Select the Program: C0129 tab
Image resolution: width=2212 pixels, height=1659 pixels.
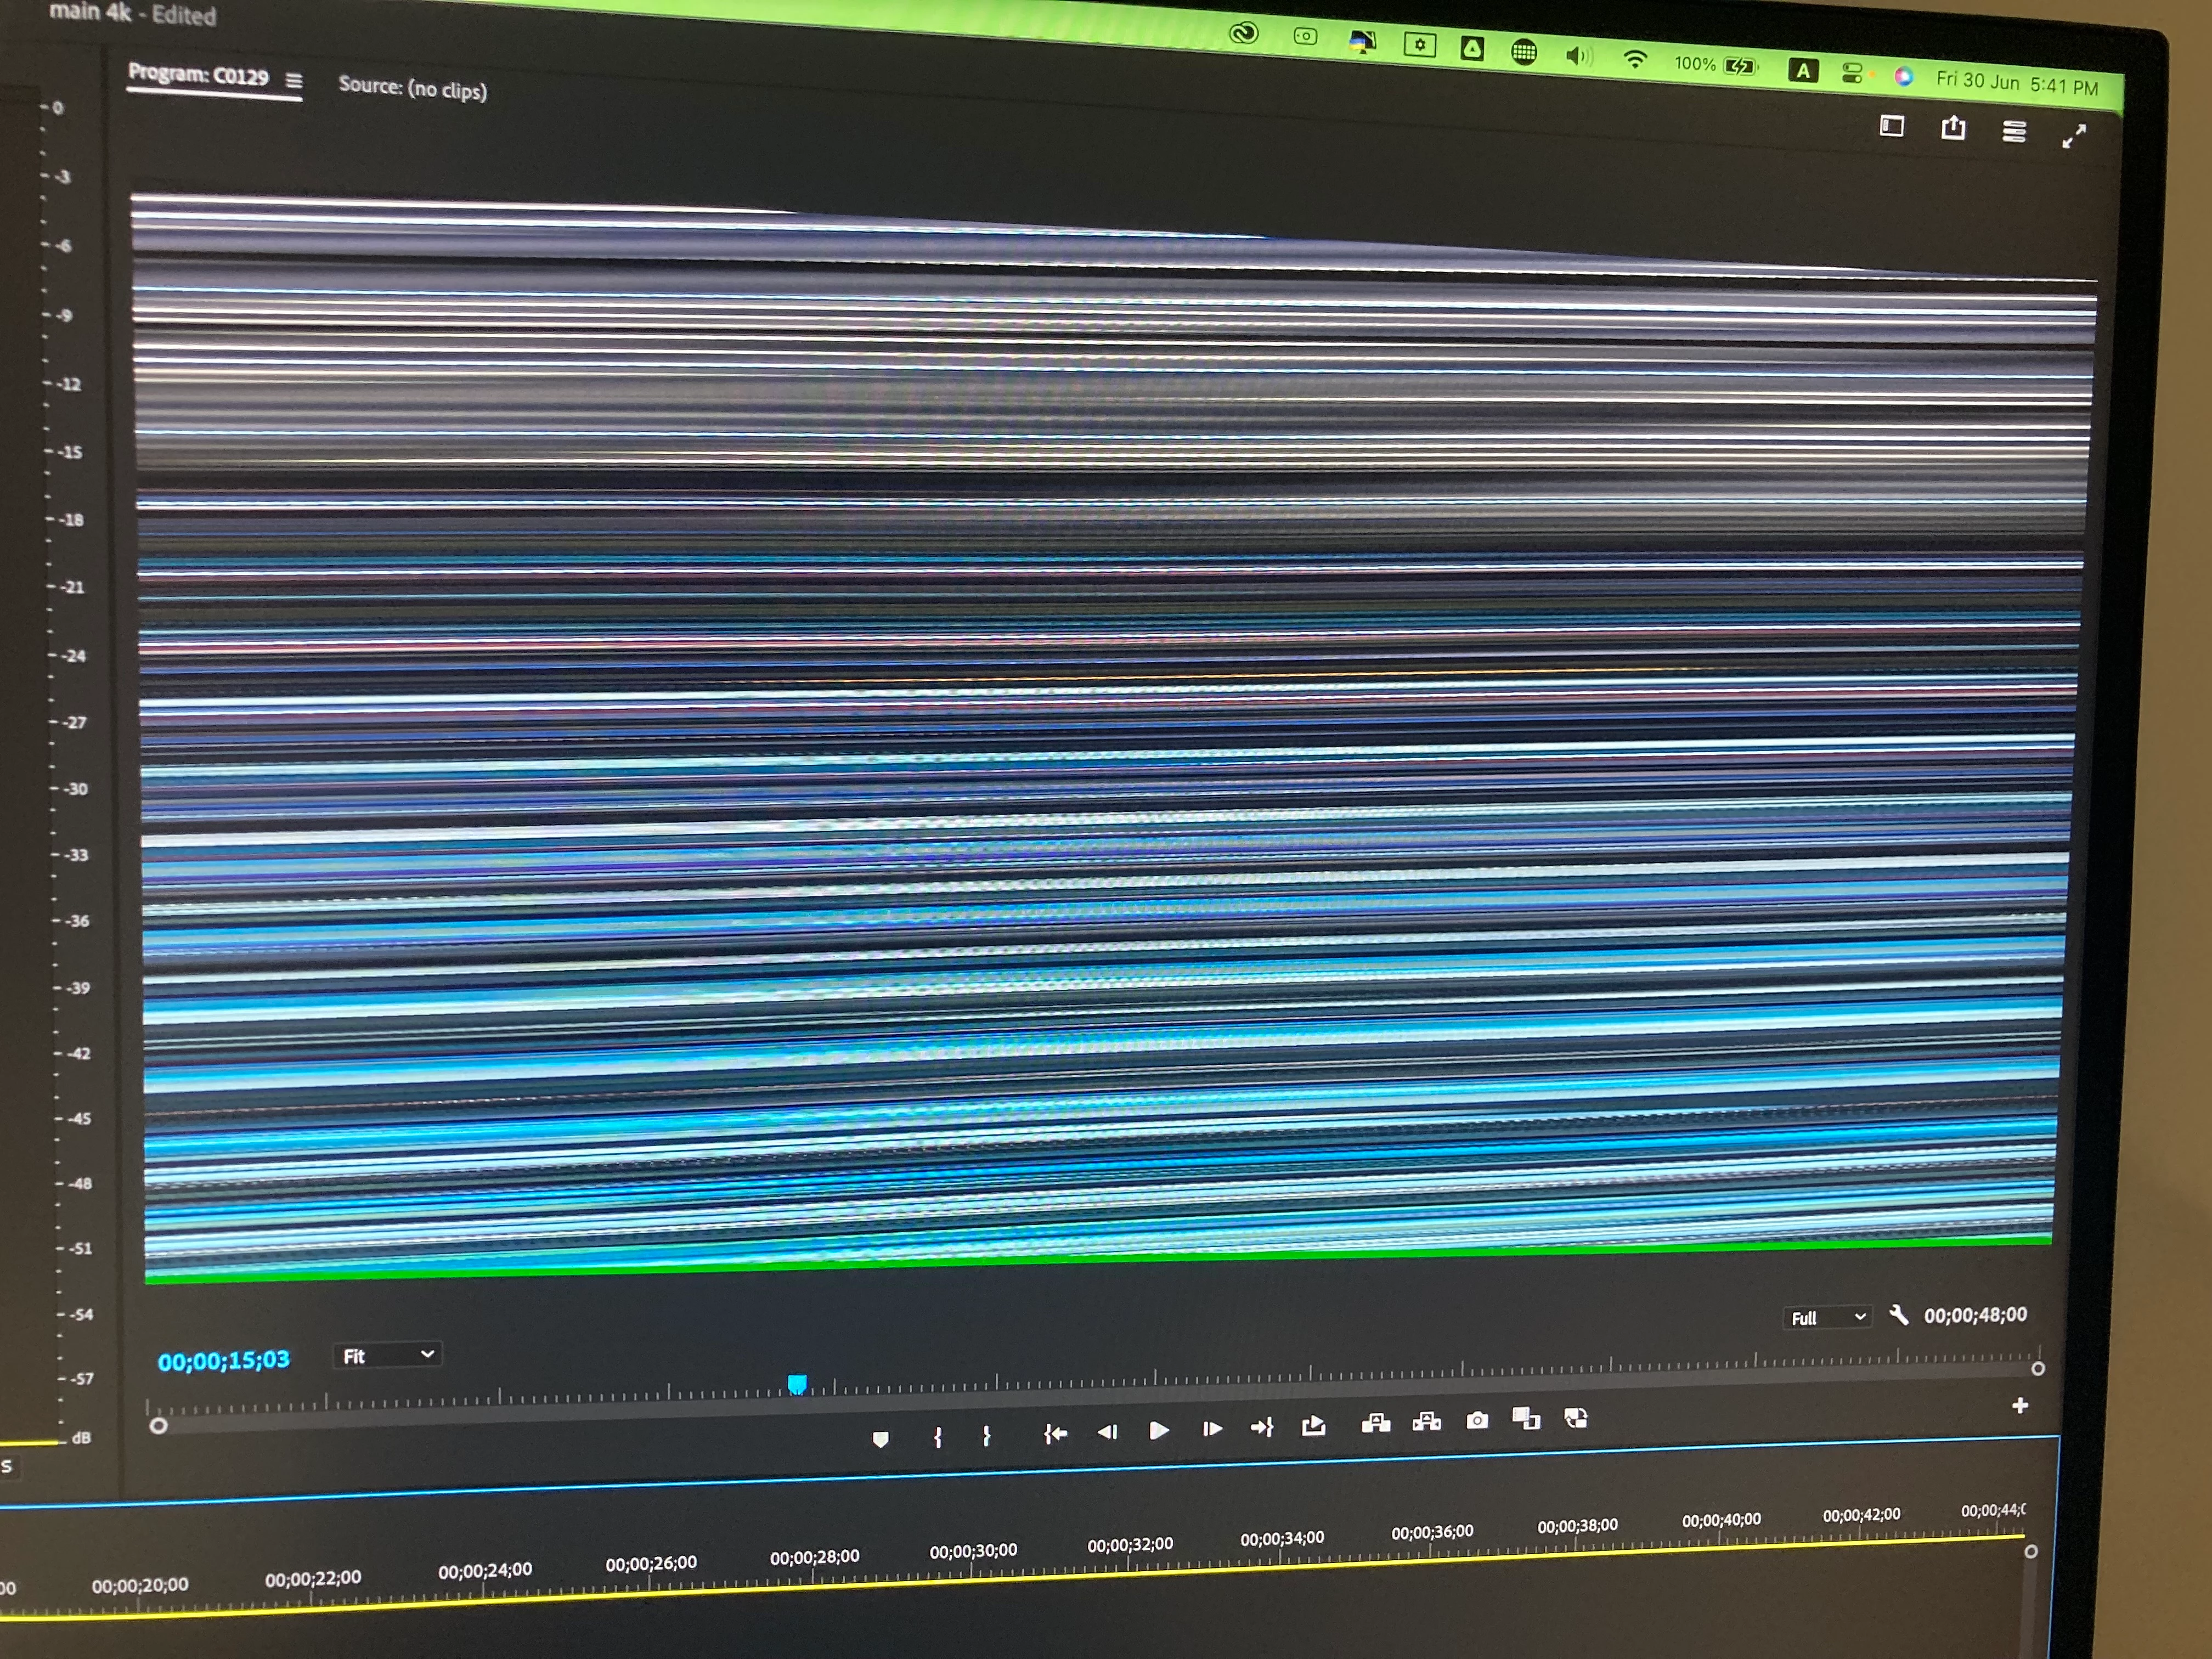198,75
